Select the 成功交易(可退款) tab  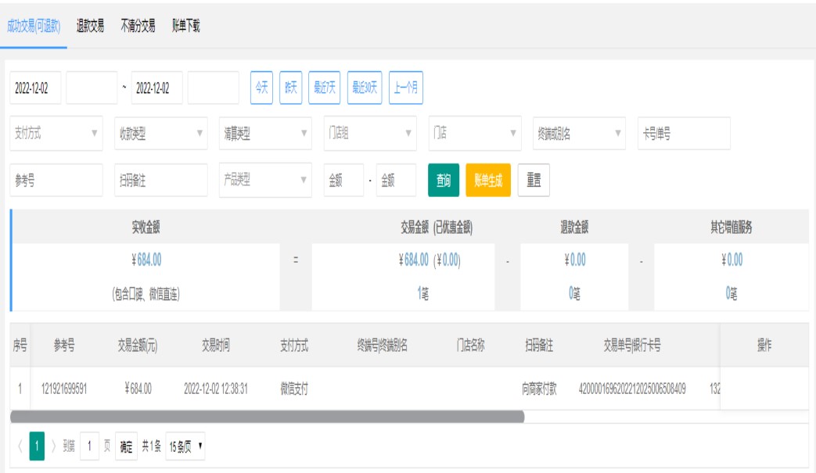(34, 26)
